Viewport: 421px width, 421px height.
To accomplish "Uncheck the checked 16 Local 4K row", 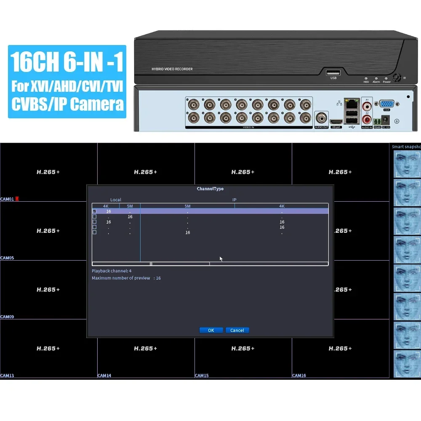I will (x=94, y=211).
